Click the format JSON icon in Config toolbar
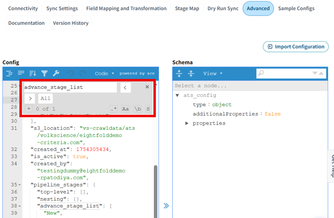This screenshot has width=334, height=218. click(x=9, y=74)
